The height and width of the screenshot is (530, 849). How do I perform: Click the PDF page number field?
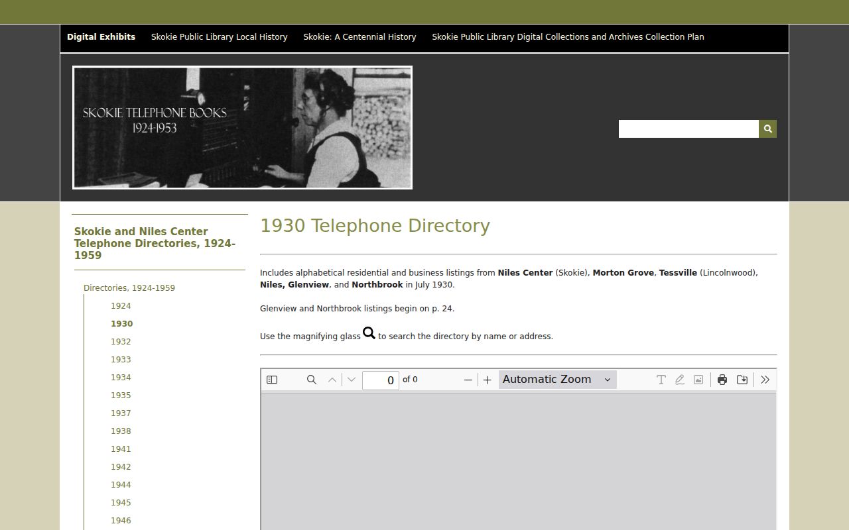pos(381,380)
